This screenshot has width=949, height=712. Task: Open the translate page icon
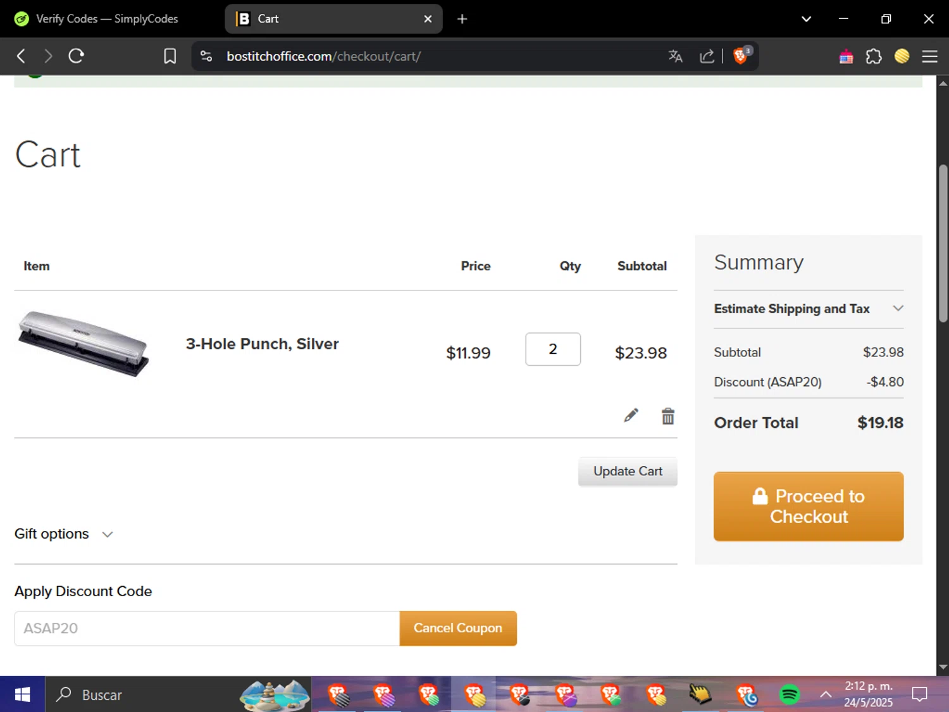(675, 56)
